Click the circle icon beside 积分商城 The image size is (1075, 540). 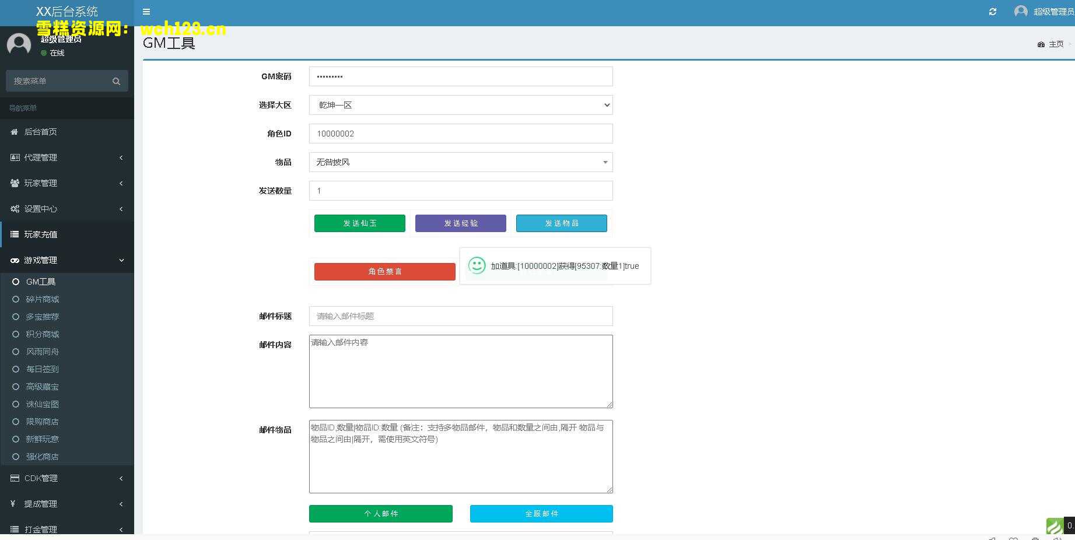click(16, 334)
